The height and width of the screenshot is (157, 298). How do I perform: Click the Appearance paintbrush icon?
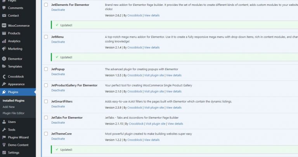pos(4,84)
